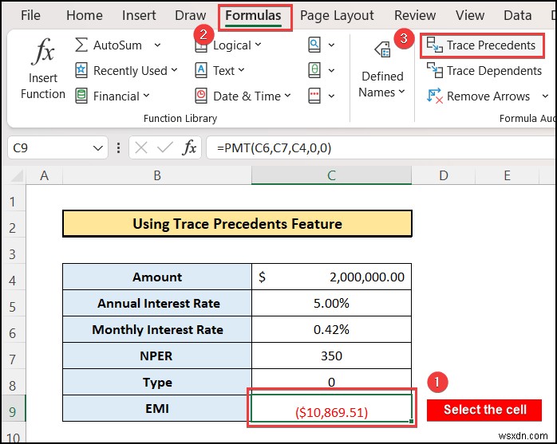This screenshot has height=444, width=557.
Task: Click the Defined Names tag icon
Action: 382,49
